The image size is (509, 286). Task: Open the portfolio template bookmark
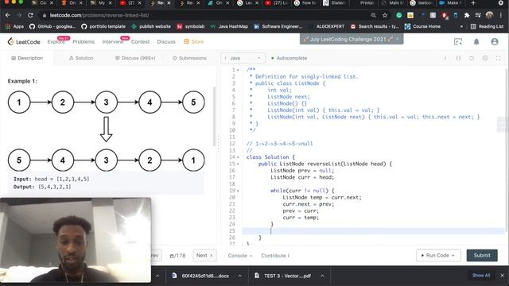(103, 26)
